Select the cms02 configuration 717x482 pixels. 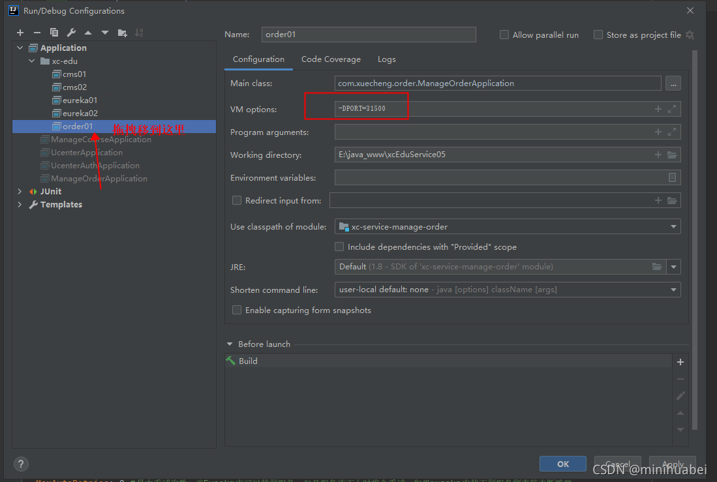coord(74,87)
